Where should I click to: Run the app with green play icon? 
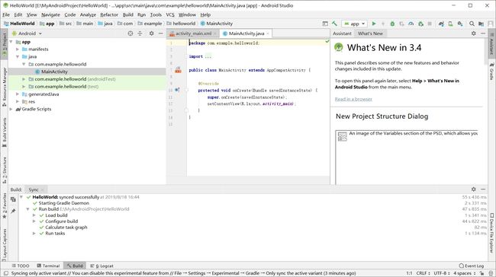tap(374, 24)
